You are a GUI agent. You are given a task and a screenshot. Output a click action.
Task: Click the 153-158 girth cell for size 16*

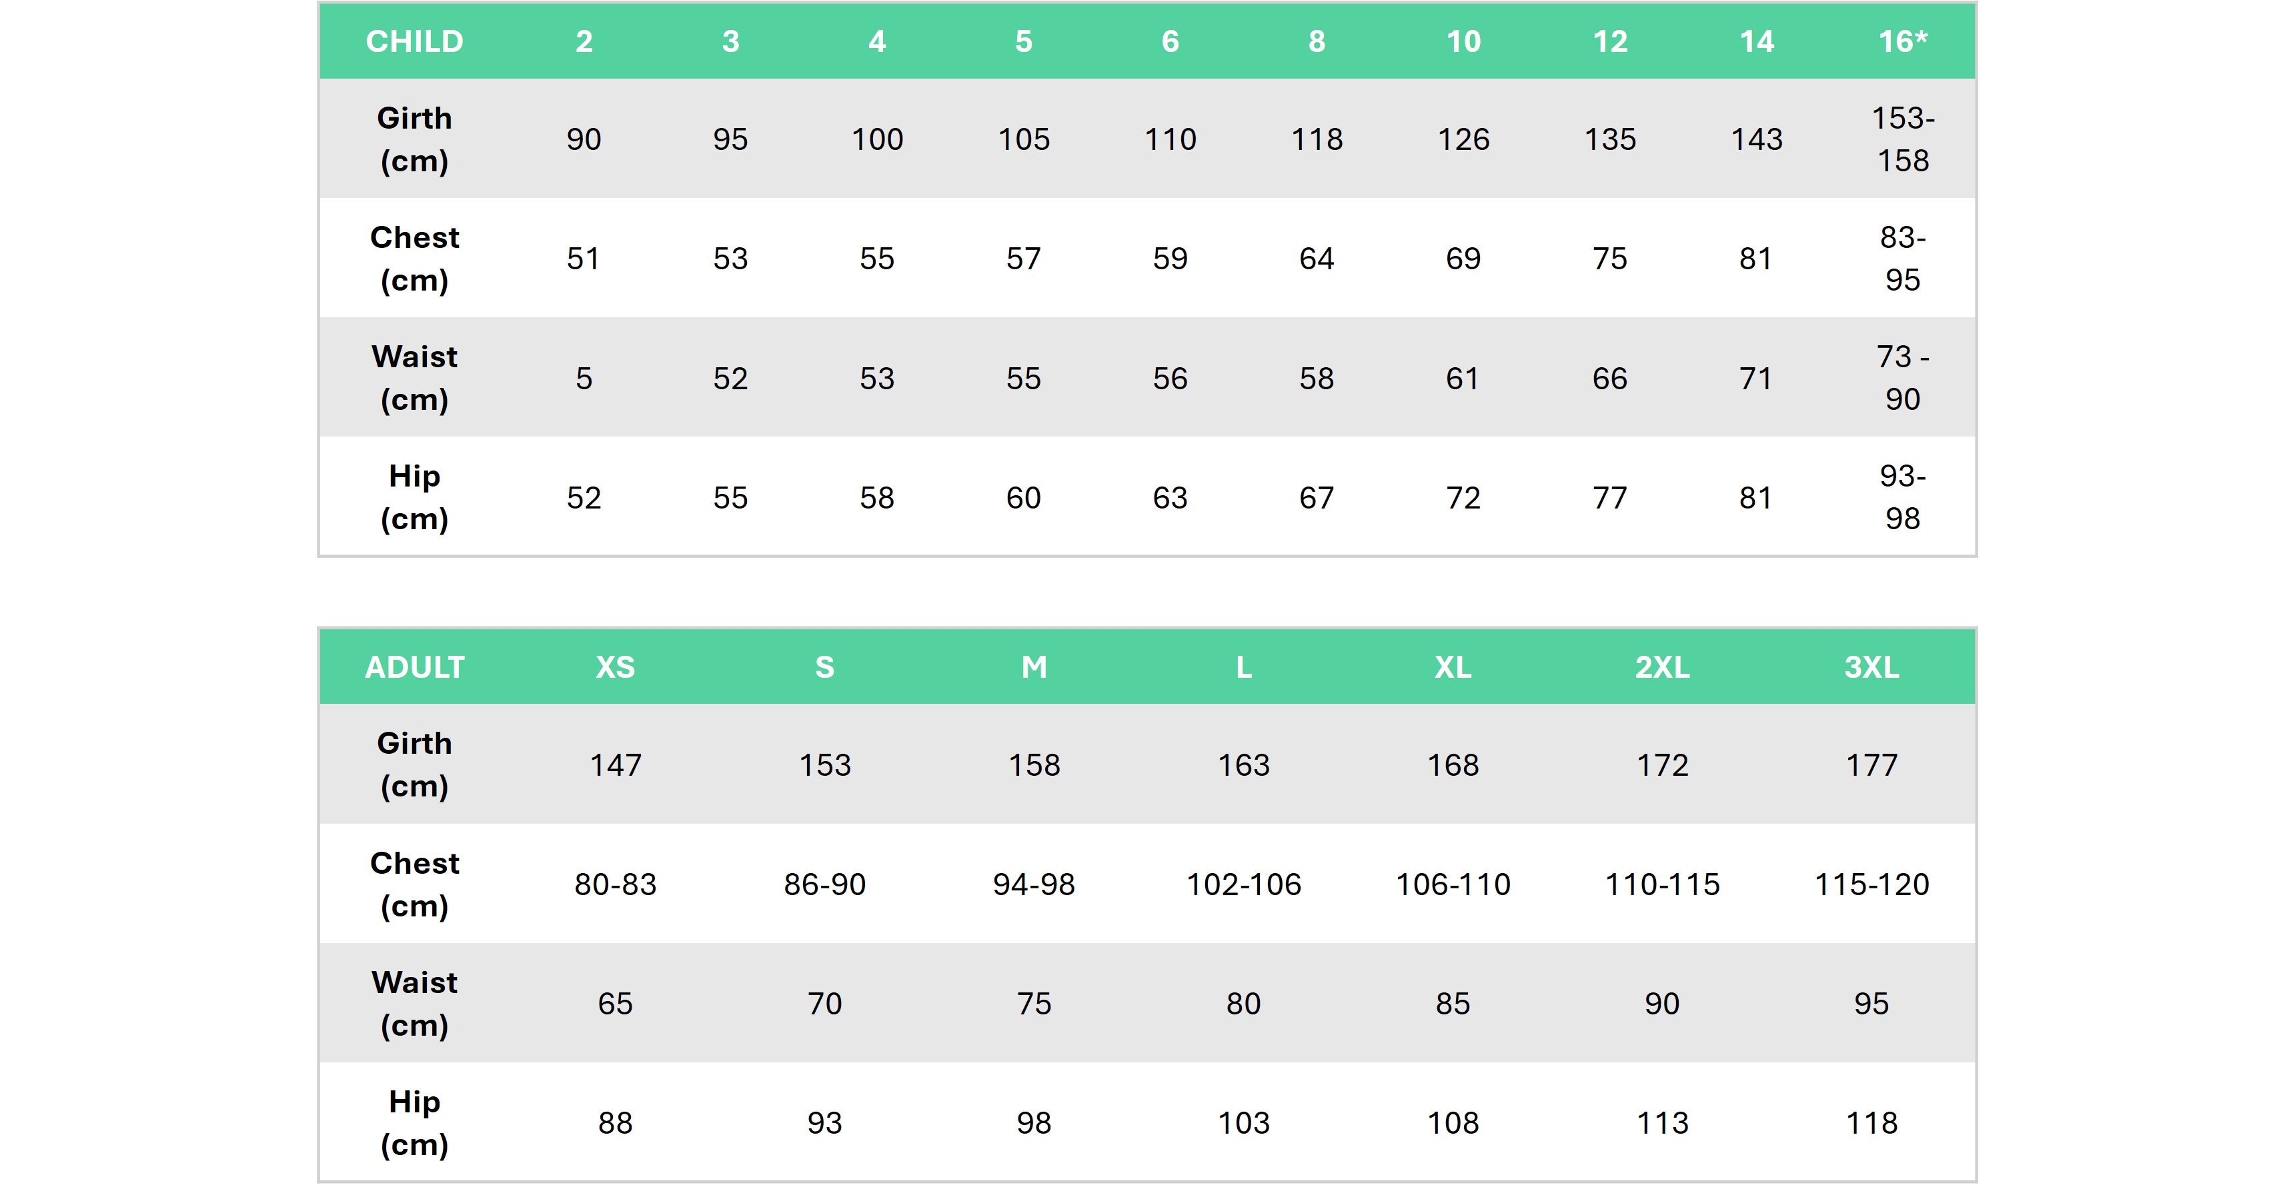[x=1902, y=139]
